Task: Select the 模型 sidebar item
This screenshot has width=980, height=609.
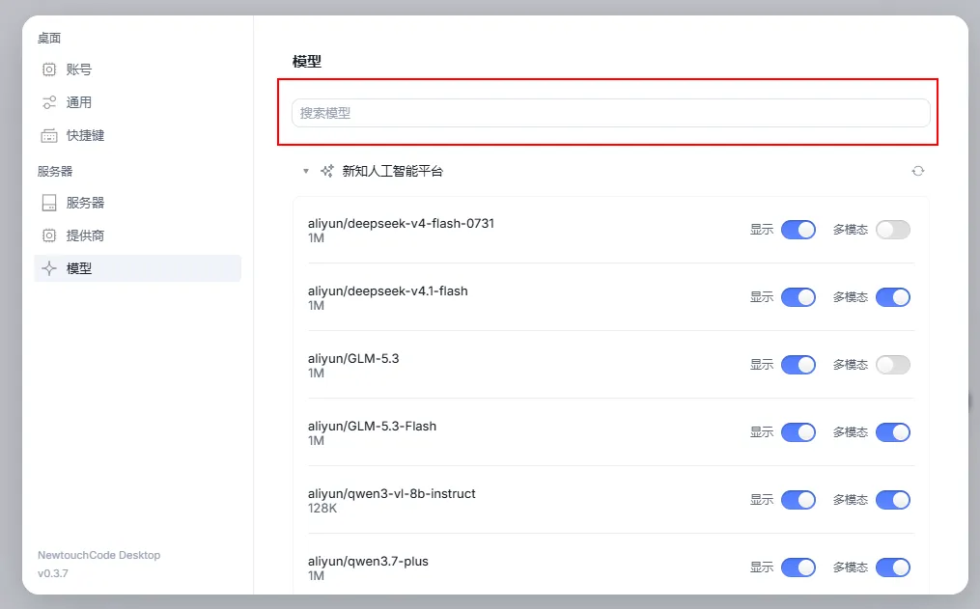Action: (137, 268)
